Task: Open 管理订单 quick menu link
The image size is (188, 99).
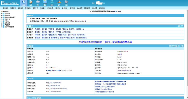Action: tap(63, 38)
